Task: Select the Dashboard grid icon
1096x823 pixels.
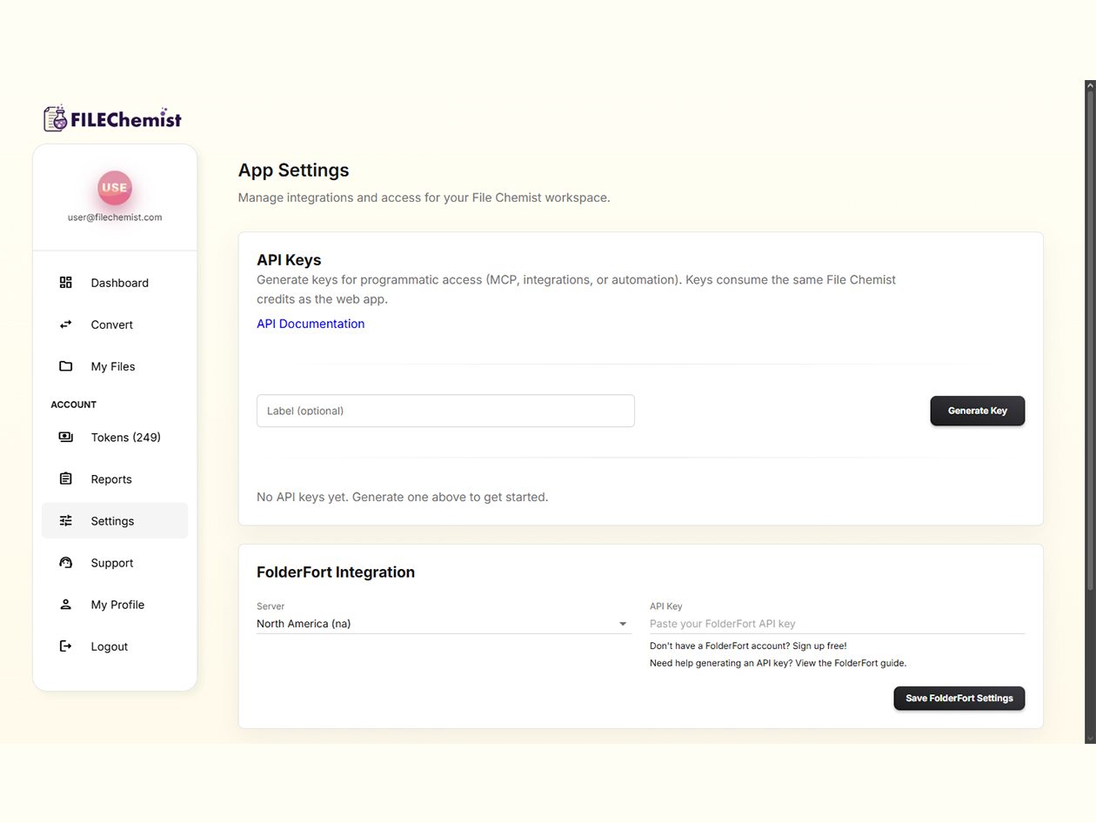Action: 65,282
